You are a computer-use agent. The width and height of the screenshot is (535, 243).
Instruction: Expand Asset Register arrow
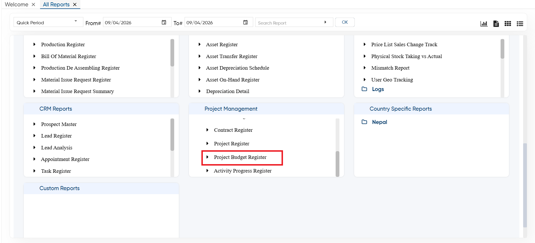[199, 44]
